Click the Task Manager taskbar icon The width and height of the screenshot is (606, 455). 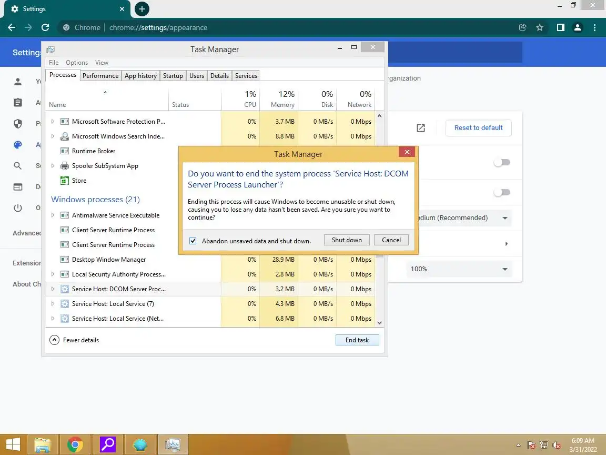[173, 445]
